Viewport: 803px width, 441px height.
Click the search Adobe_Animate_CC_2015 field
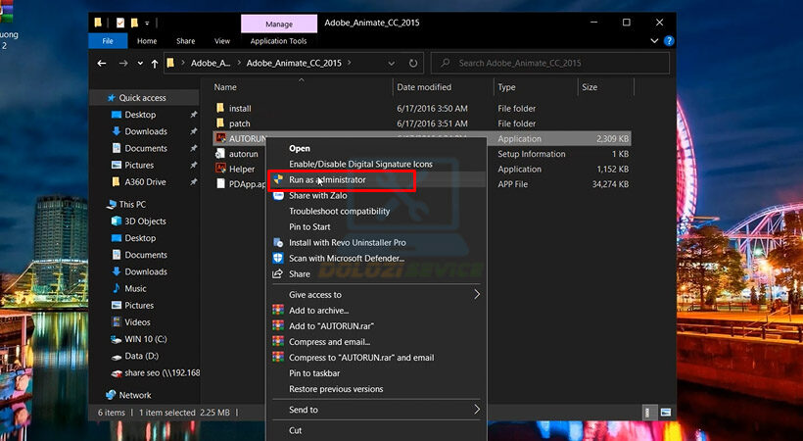548,63
